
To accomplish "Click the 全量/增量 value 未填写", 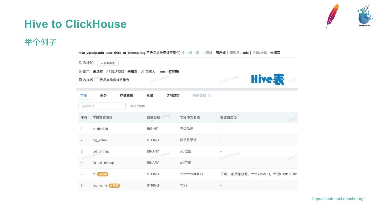I will tap(275, 53).
